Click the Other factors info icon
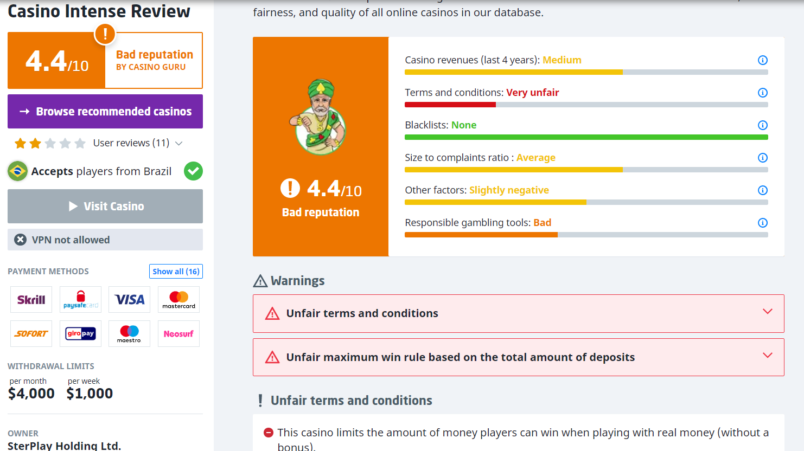 [x=762, y=190]
